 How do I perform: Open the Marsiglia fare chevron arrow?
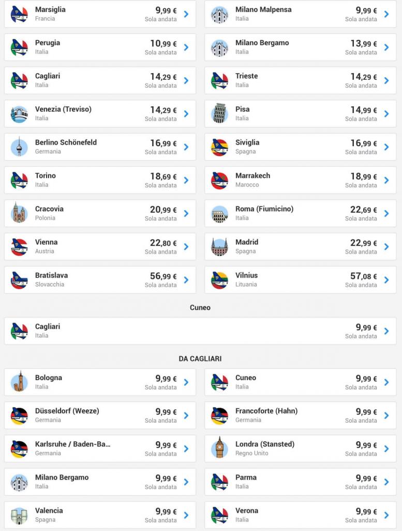click(186, 14)
